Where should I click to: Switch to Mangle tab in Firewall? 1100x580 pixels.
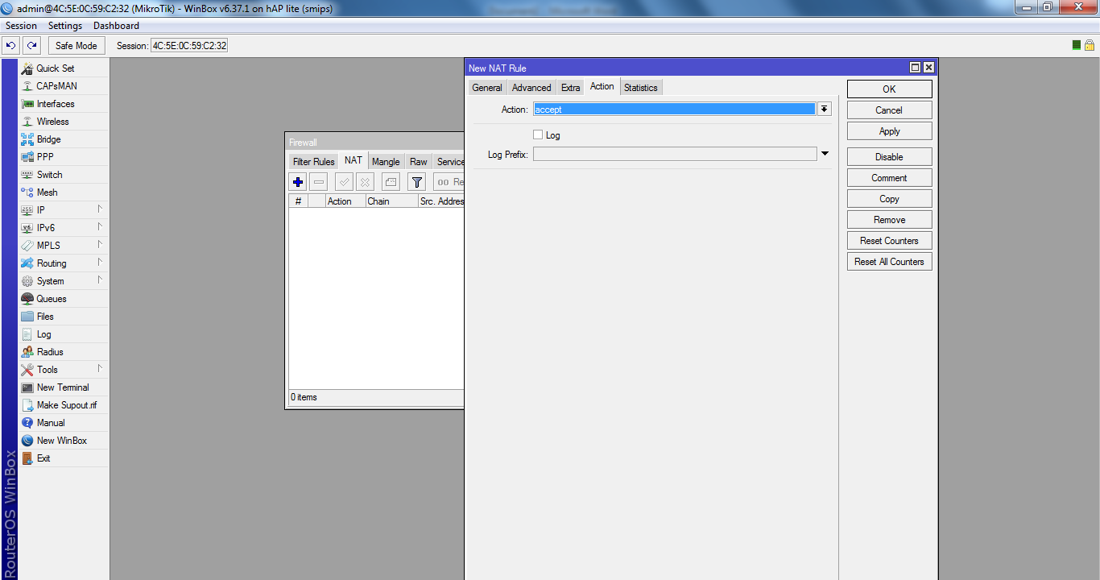point(386,162)
